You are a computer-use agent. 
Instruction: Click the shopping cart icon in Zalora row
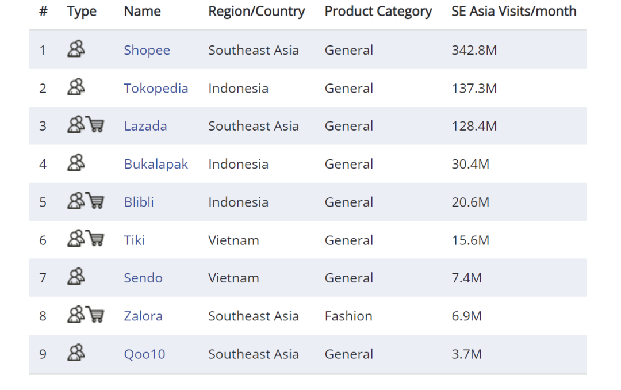pos(95,315)
